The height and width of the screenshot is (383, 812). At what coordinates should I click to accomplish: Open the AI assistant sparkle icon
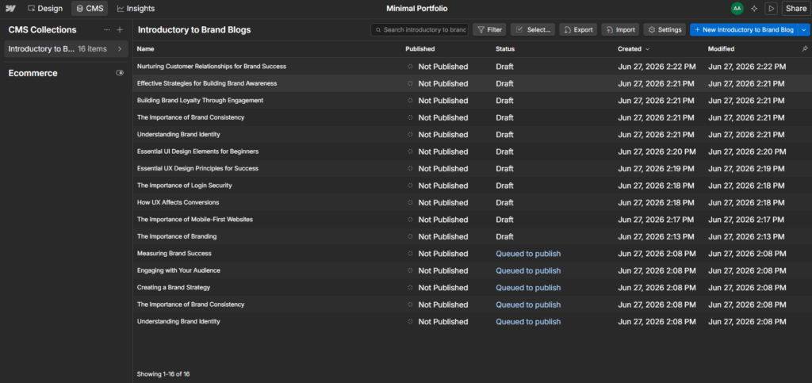(x=754, y=8)
